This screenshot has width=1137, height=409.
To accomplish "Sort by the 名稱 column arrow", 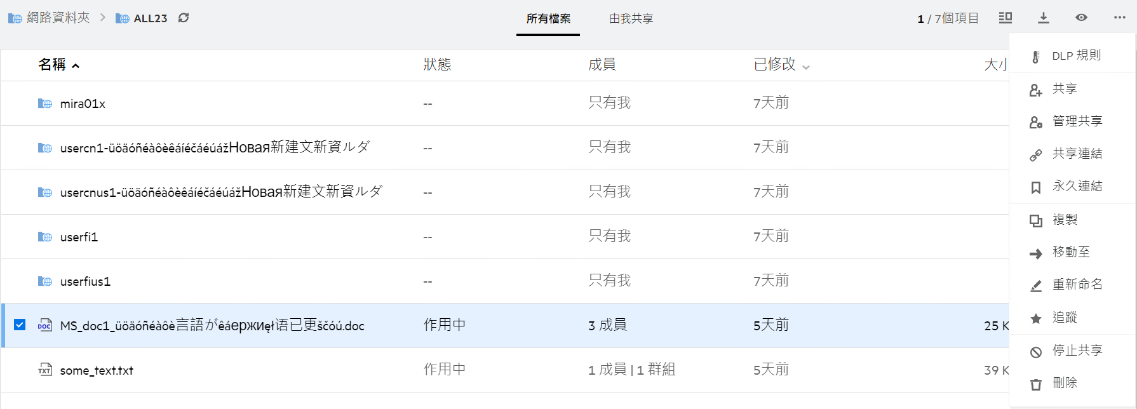I will click(x=76, y=65).
